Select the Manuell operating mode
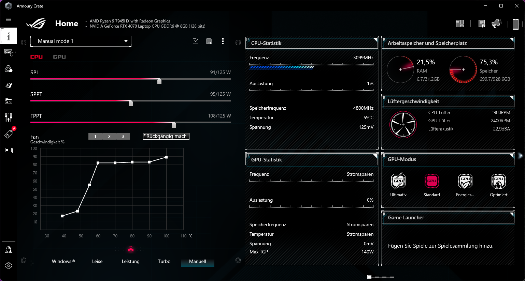The height and width of the screenshot is (281, 525). tap(198, 261)
